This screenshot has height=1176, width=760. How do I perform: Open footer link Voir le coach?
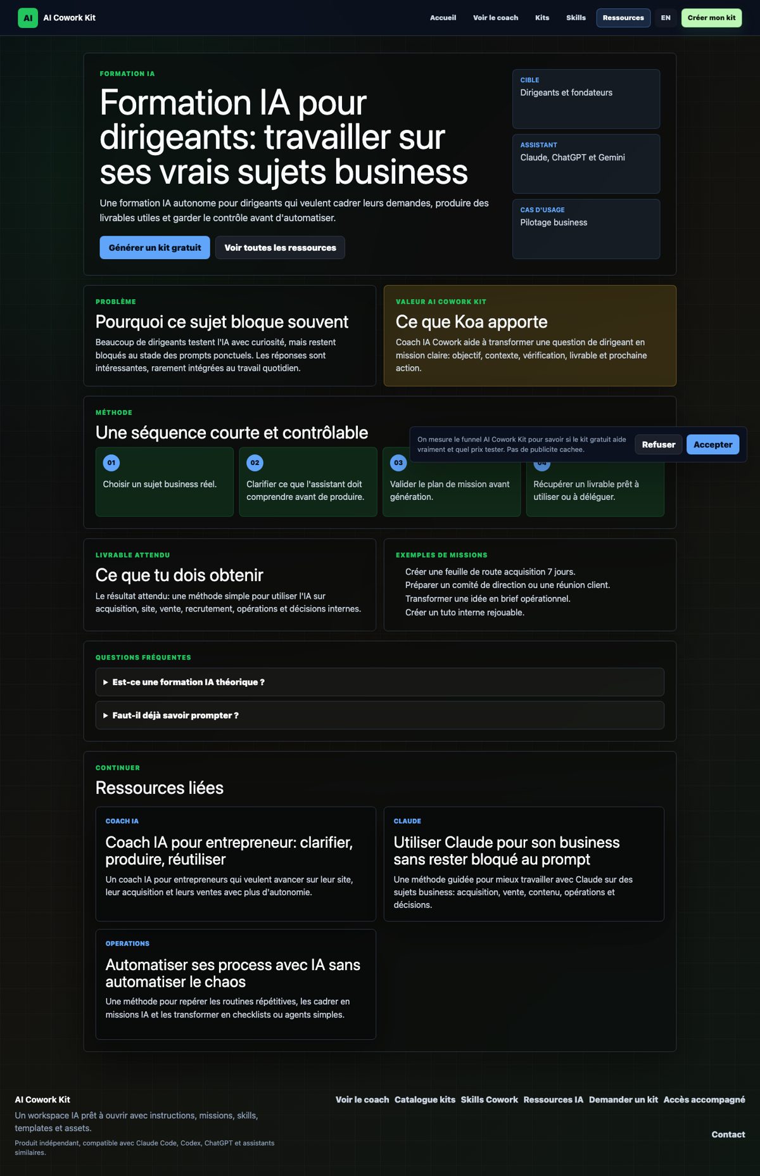(362, 1099)
